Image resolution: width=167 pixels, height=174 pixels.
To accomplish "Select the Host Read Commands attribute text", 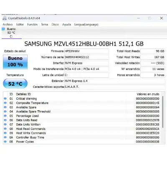I will click(30, 129).
